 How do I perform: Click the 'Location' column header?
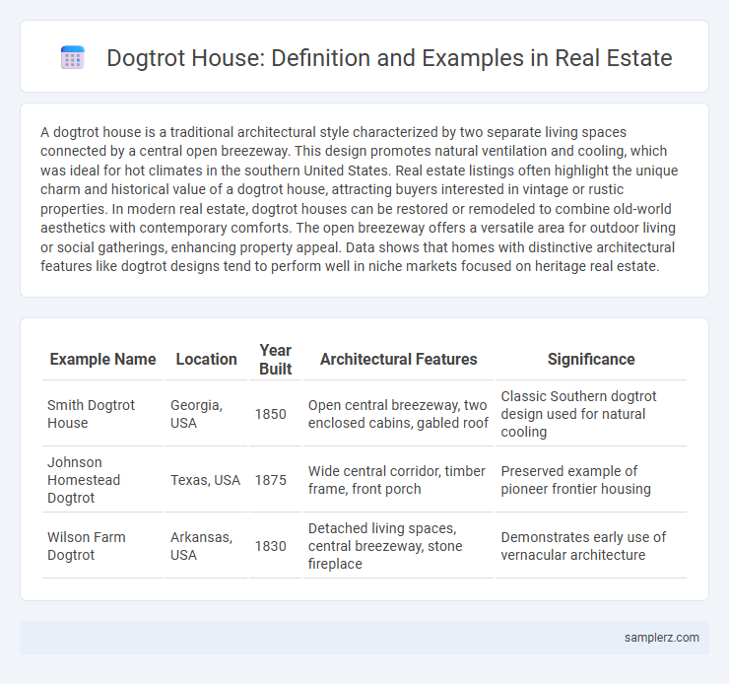point(207,359)
